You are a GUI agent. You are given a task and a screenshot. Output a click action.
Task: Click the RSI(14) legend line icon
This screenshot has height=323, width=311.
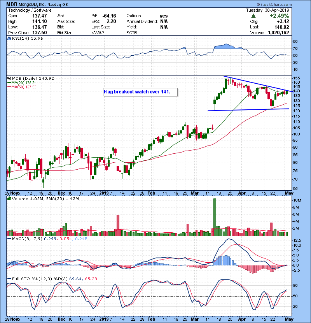point(9,39)
